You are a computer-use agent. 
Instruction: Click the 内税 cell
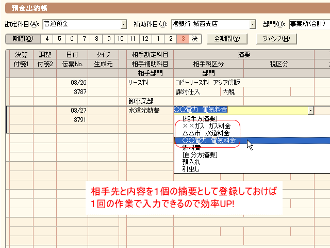[x=232, y=92]
